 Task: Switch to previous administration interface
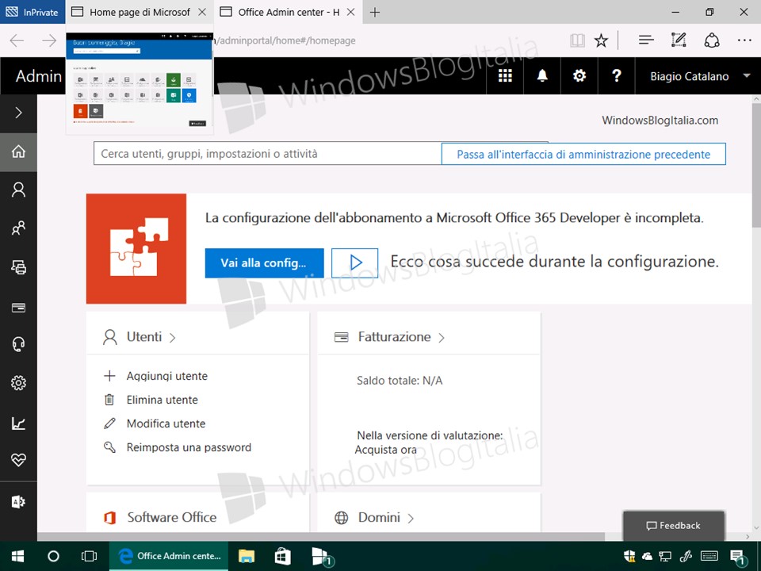pyautogui.click(x=583, y=155)
